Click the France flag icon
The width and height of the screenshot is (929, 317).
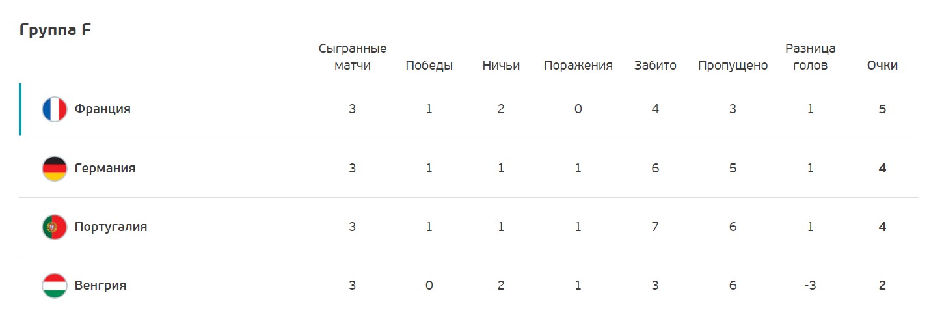tap(55, 109)
